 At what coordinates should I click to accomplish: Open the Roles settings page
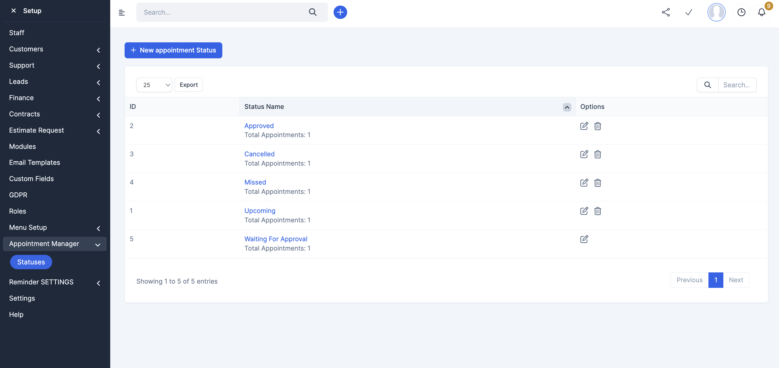coord(17,211)
